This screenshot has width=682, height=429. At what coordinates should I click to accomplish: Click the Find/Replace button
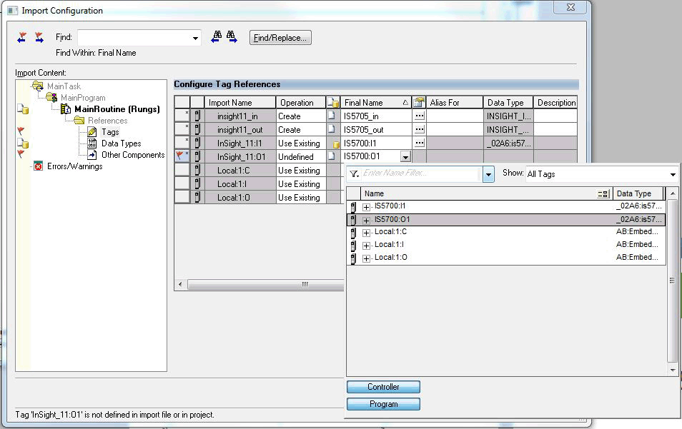tap(280, 38)
